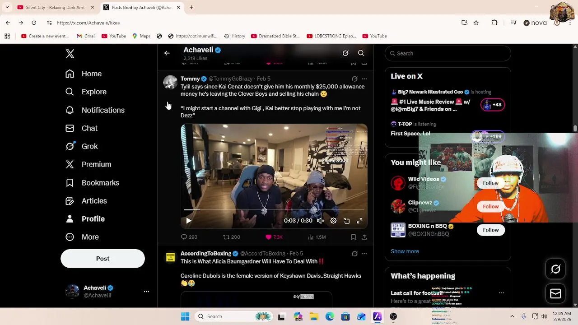
Task: Open Grok icon in Achaveli header
Action: [x=345, y=53]
